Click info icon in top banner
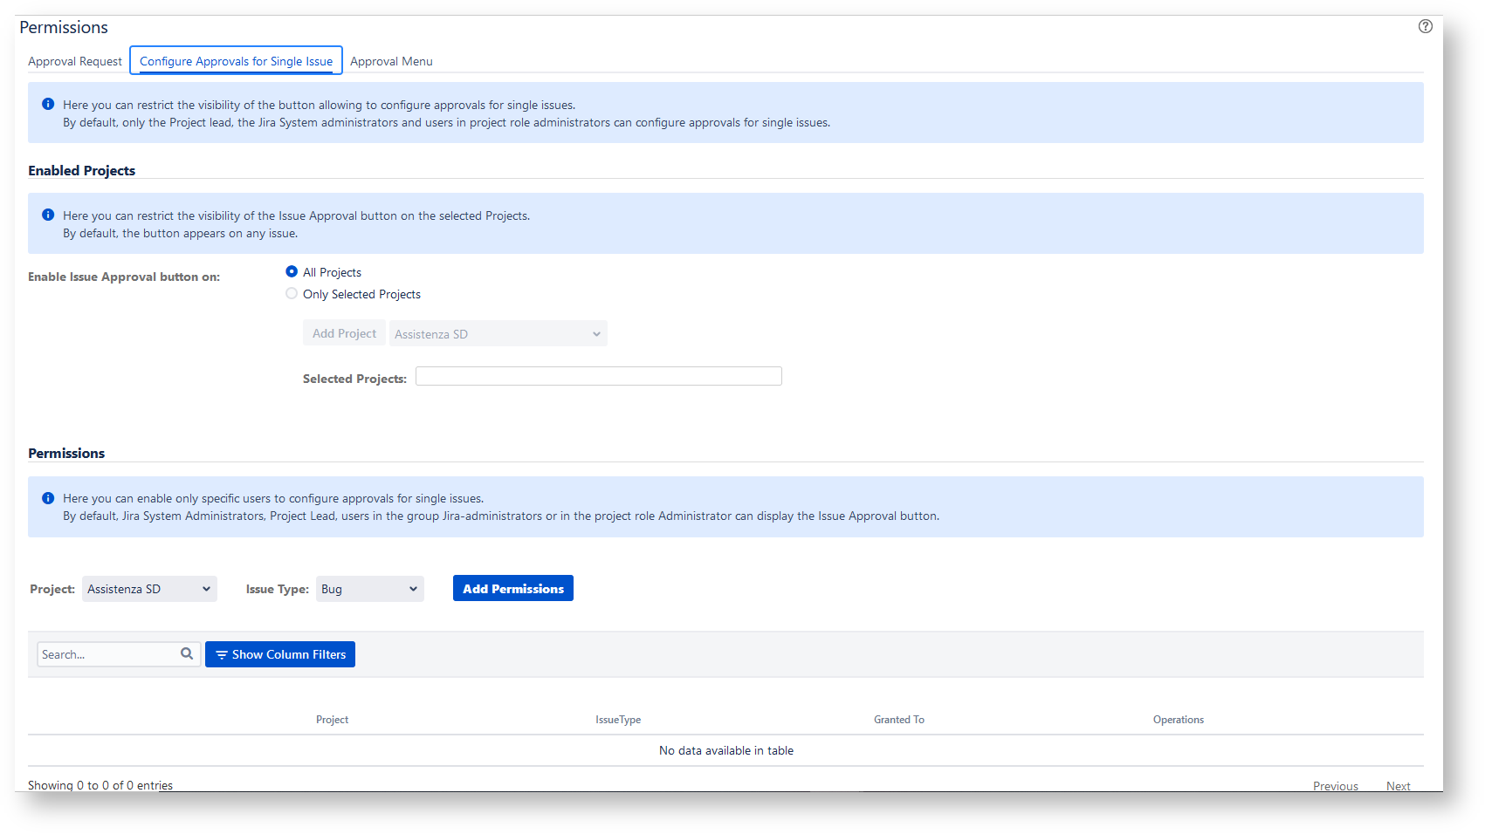 pos(48,104)
